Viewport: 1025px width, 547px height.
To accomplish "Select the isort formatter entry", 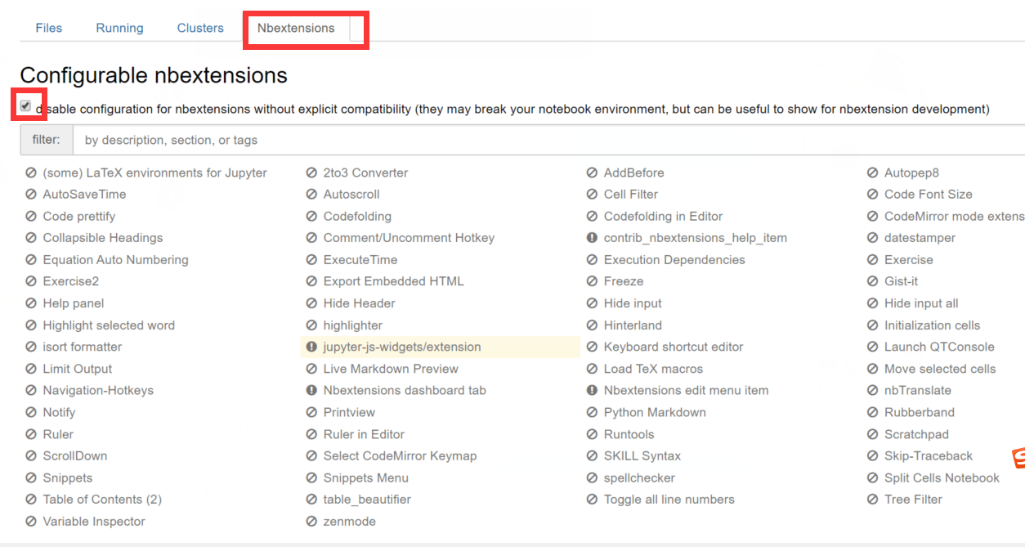I will (83, 347).
